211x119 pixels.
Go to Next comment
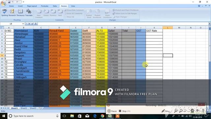(60, 13)
